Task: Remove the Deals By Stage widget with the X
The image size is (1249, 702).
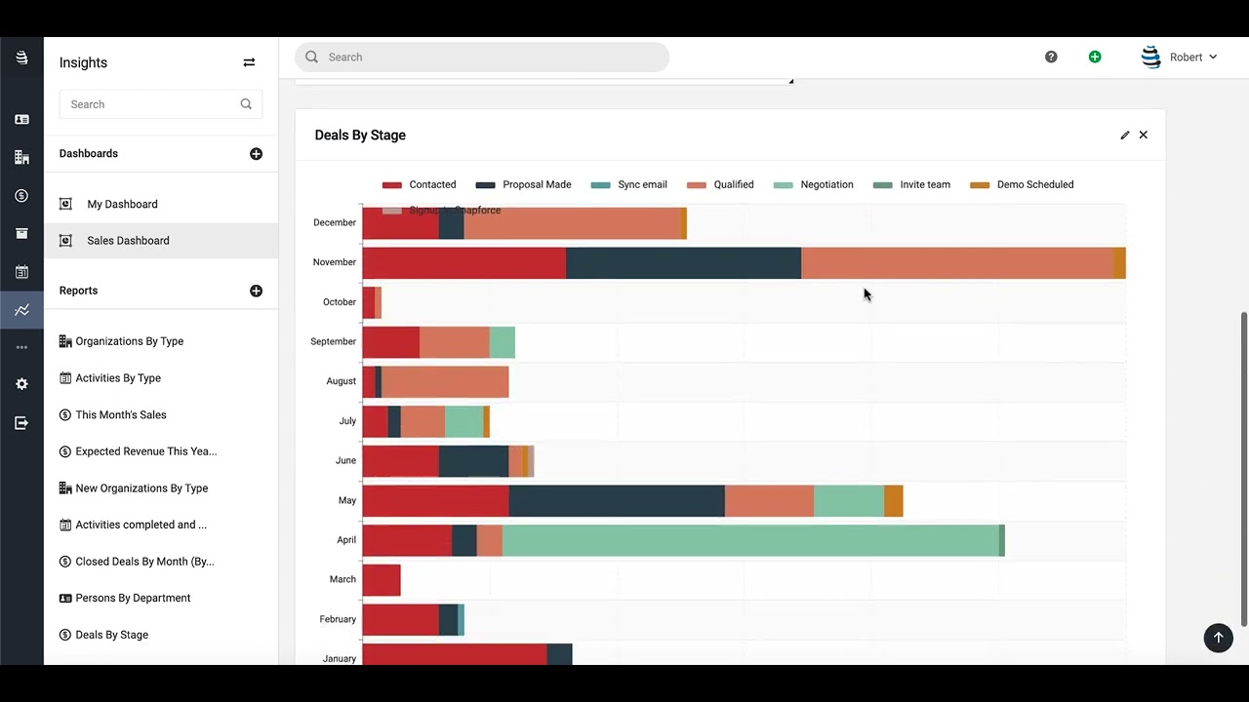Action: pyautogui.click(x=1144, y=136)
